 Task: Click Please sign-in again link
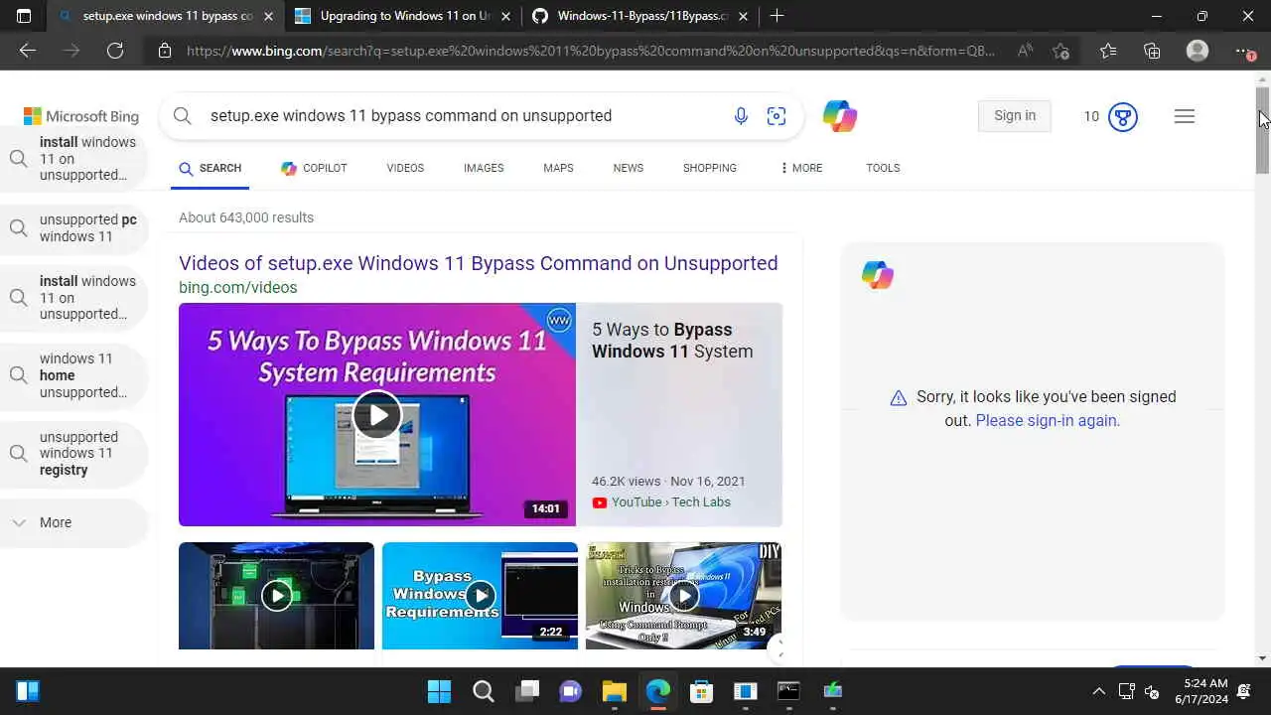point(1048,420)
